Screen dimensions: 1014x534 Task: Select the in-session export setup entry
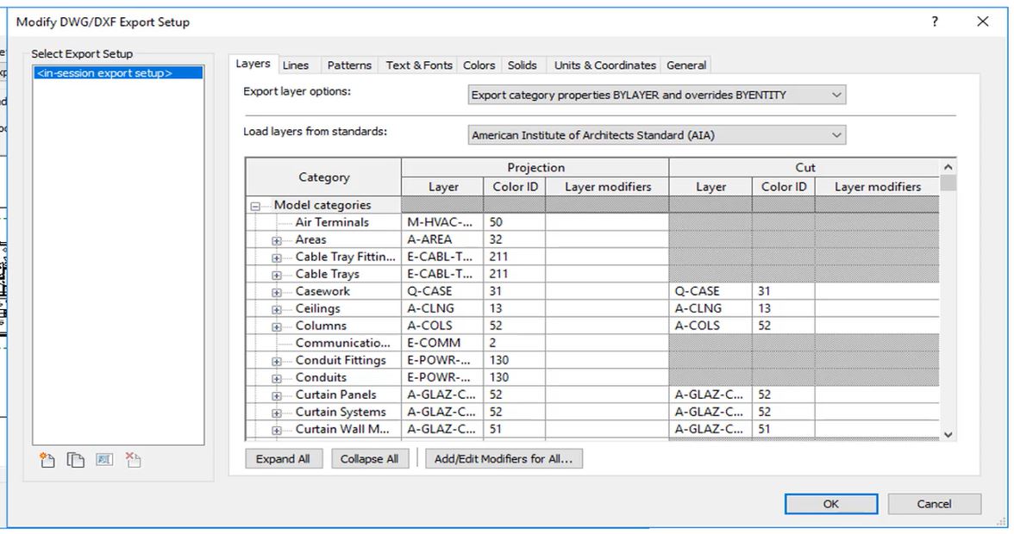118,73
